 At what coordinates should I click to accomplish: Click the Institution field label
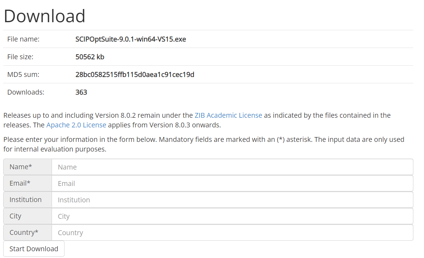[25, 199]
